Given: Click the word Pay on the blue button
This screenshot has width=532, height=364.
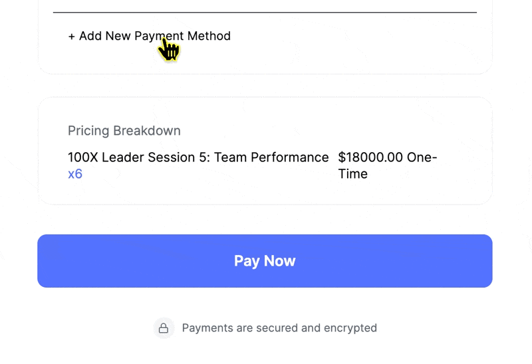Looking at the screenshot, I should point(247,261).
